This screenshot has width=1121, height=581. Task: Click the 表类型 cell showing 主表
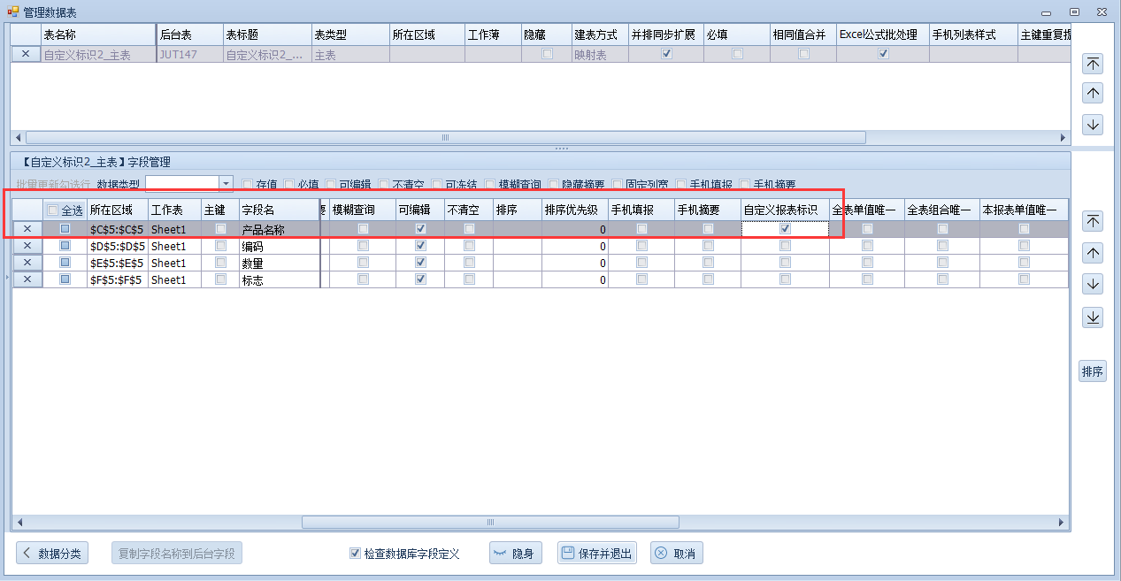pos(349,54)
